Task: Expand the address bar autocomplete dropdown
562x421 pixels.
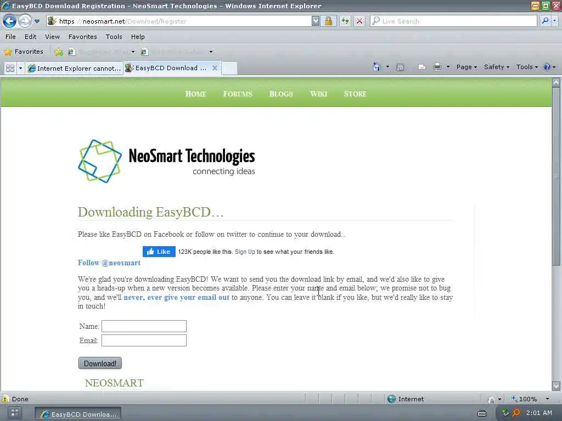Action: pos(316,21)
